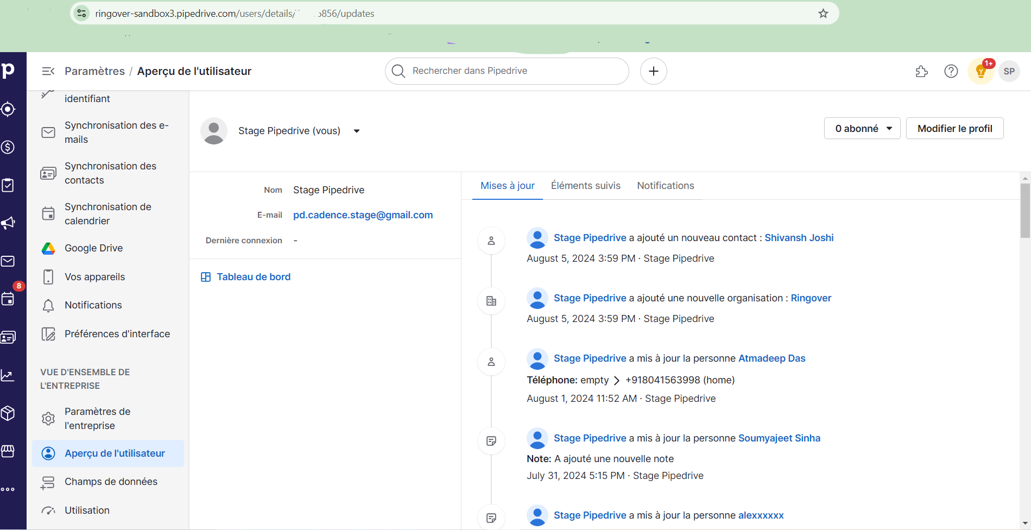Open Notifications in settings sidebar
Viewport: 1031px width, 530px height.
click(108, 305)
